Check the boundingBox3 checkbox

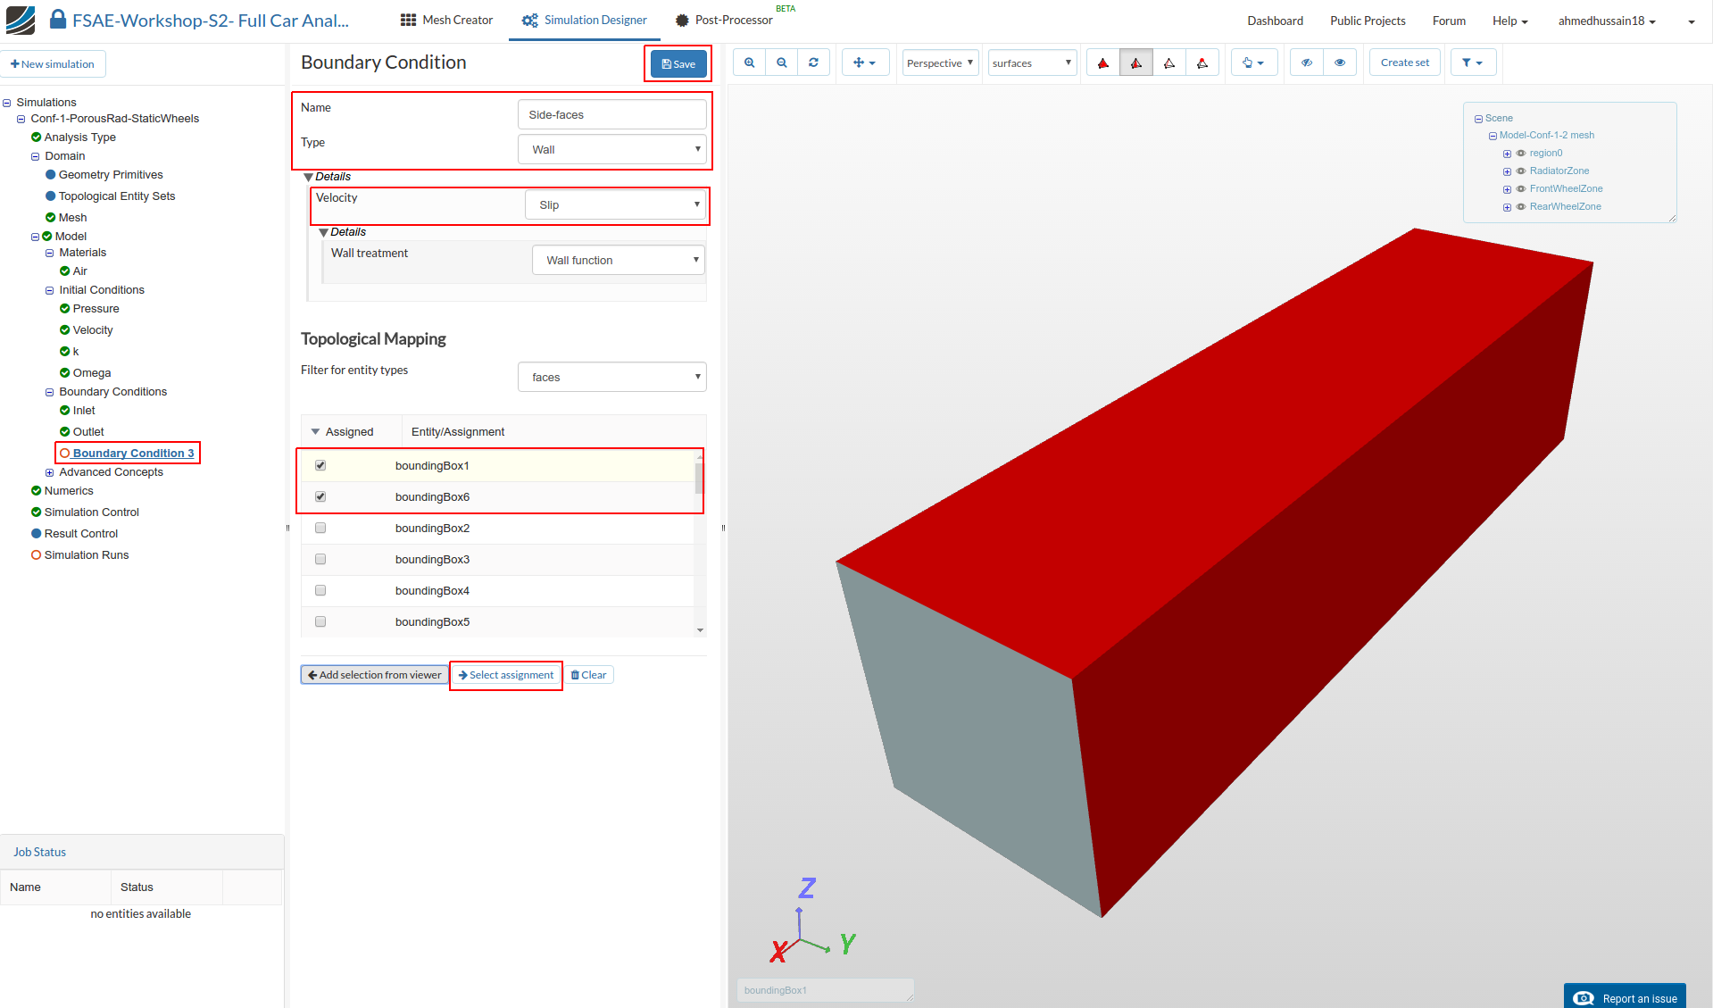320,559
